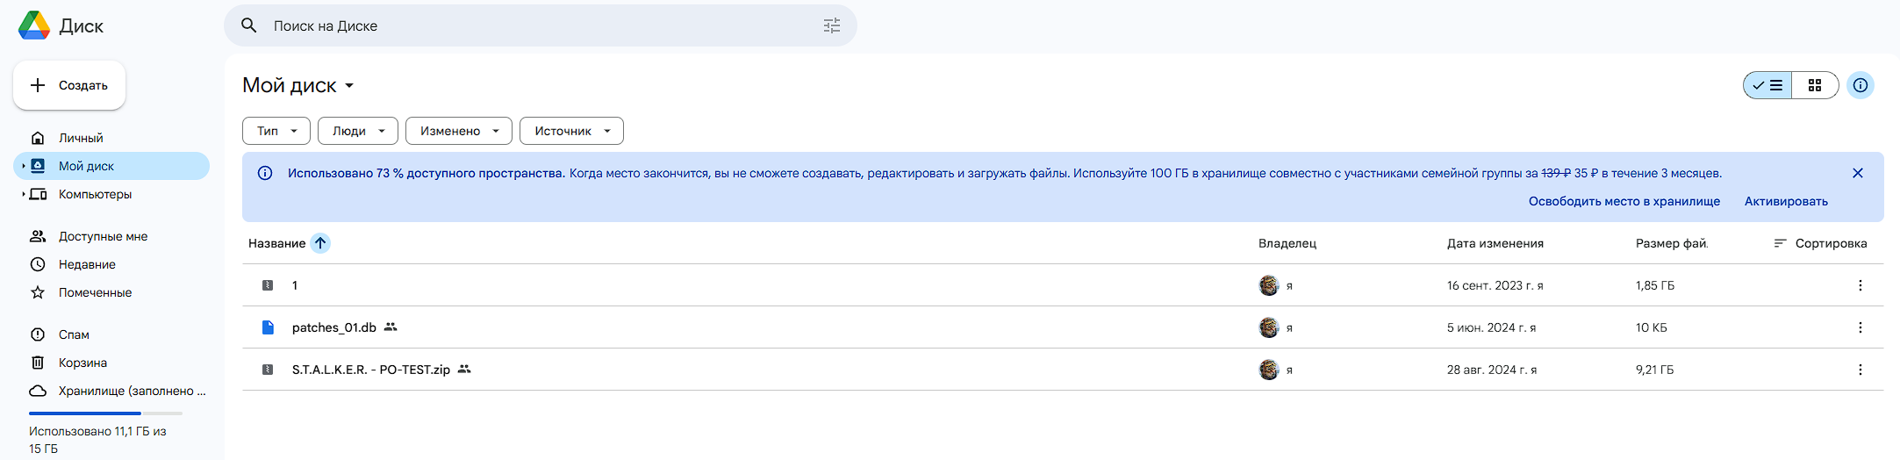Click the Google Drive logo

pyautogui.click(x=35, y=25)
